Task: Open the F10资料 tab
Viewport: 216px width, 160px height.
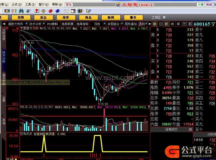Action: (52, 24)
